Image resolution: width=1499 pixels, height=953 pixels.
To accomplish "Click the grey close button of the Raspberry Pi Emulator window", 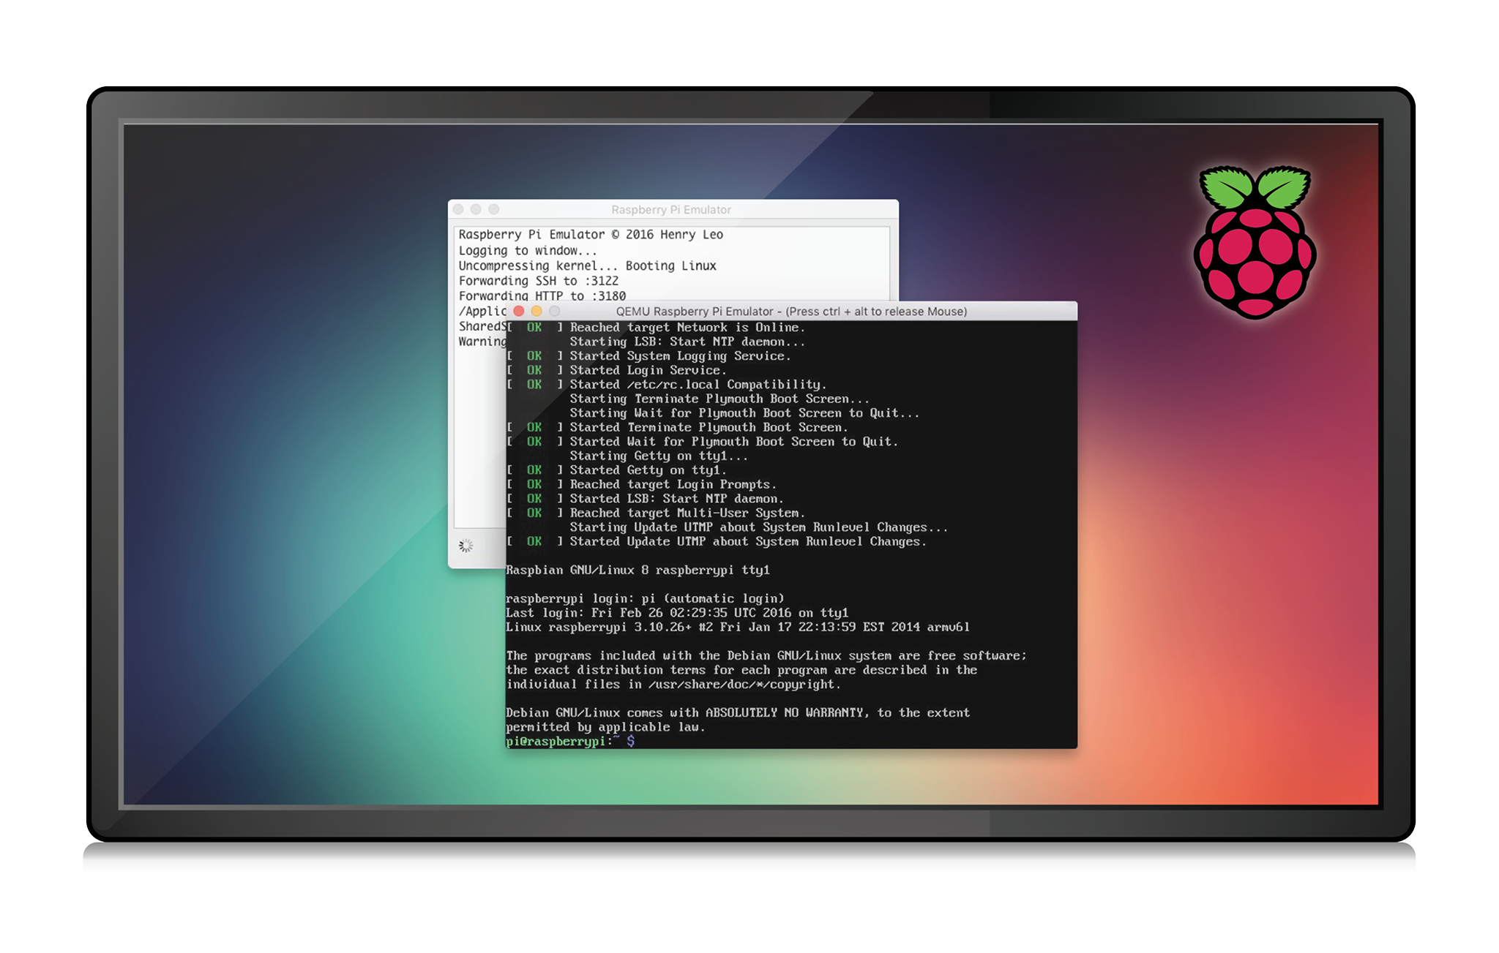I will tap(458, 209).
